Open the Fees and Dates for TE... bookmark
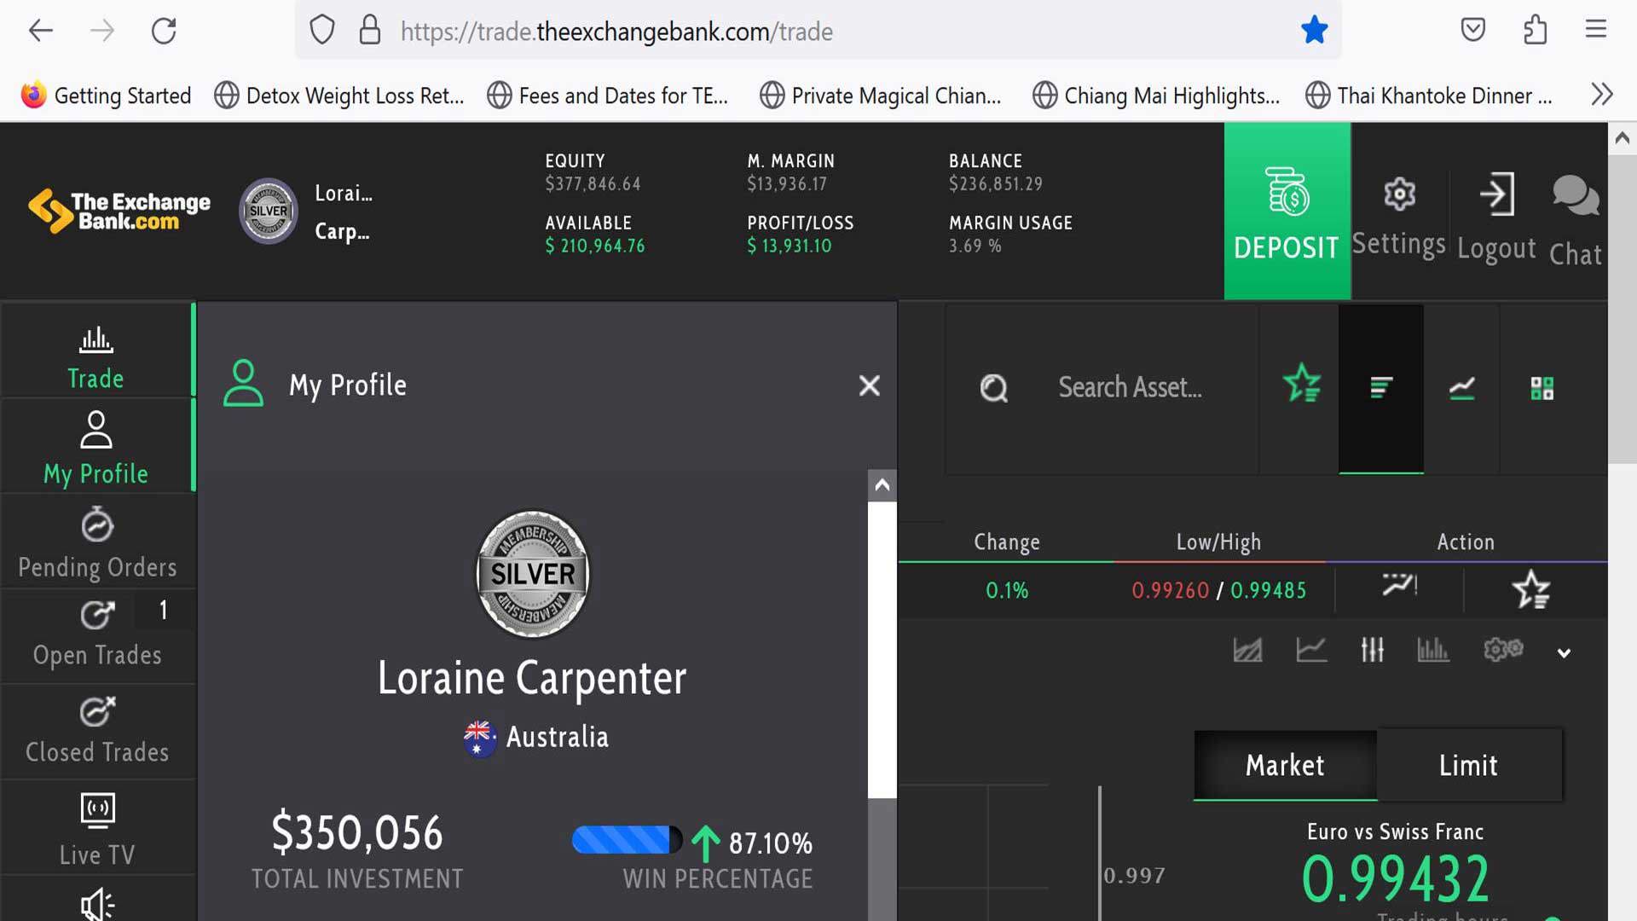The image size is (1637, 921). [x=607, y=95]
